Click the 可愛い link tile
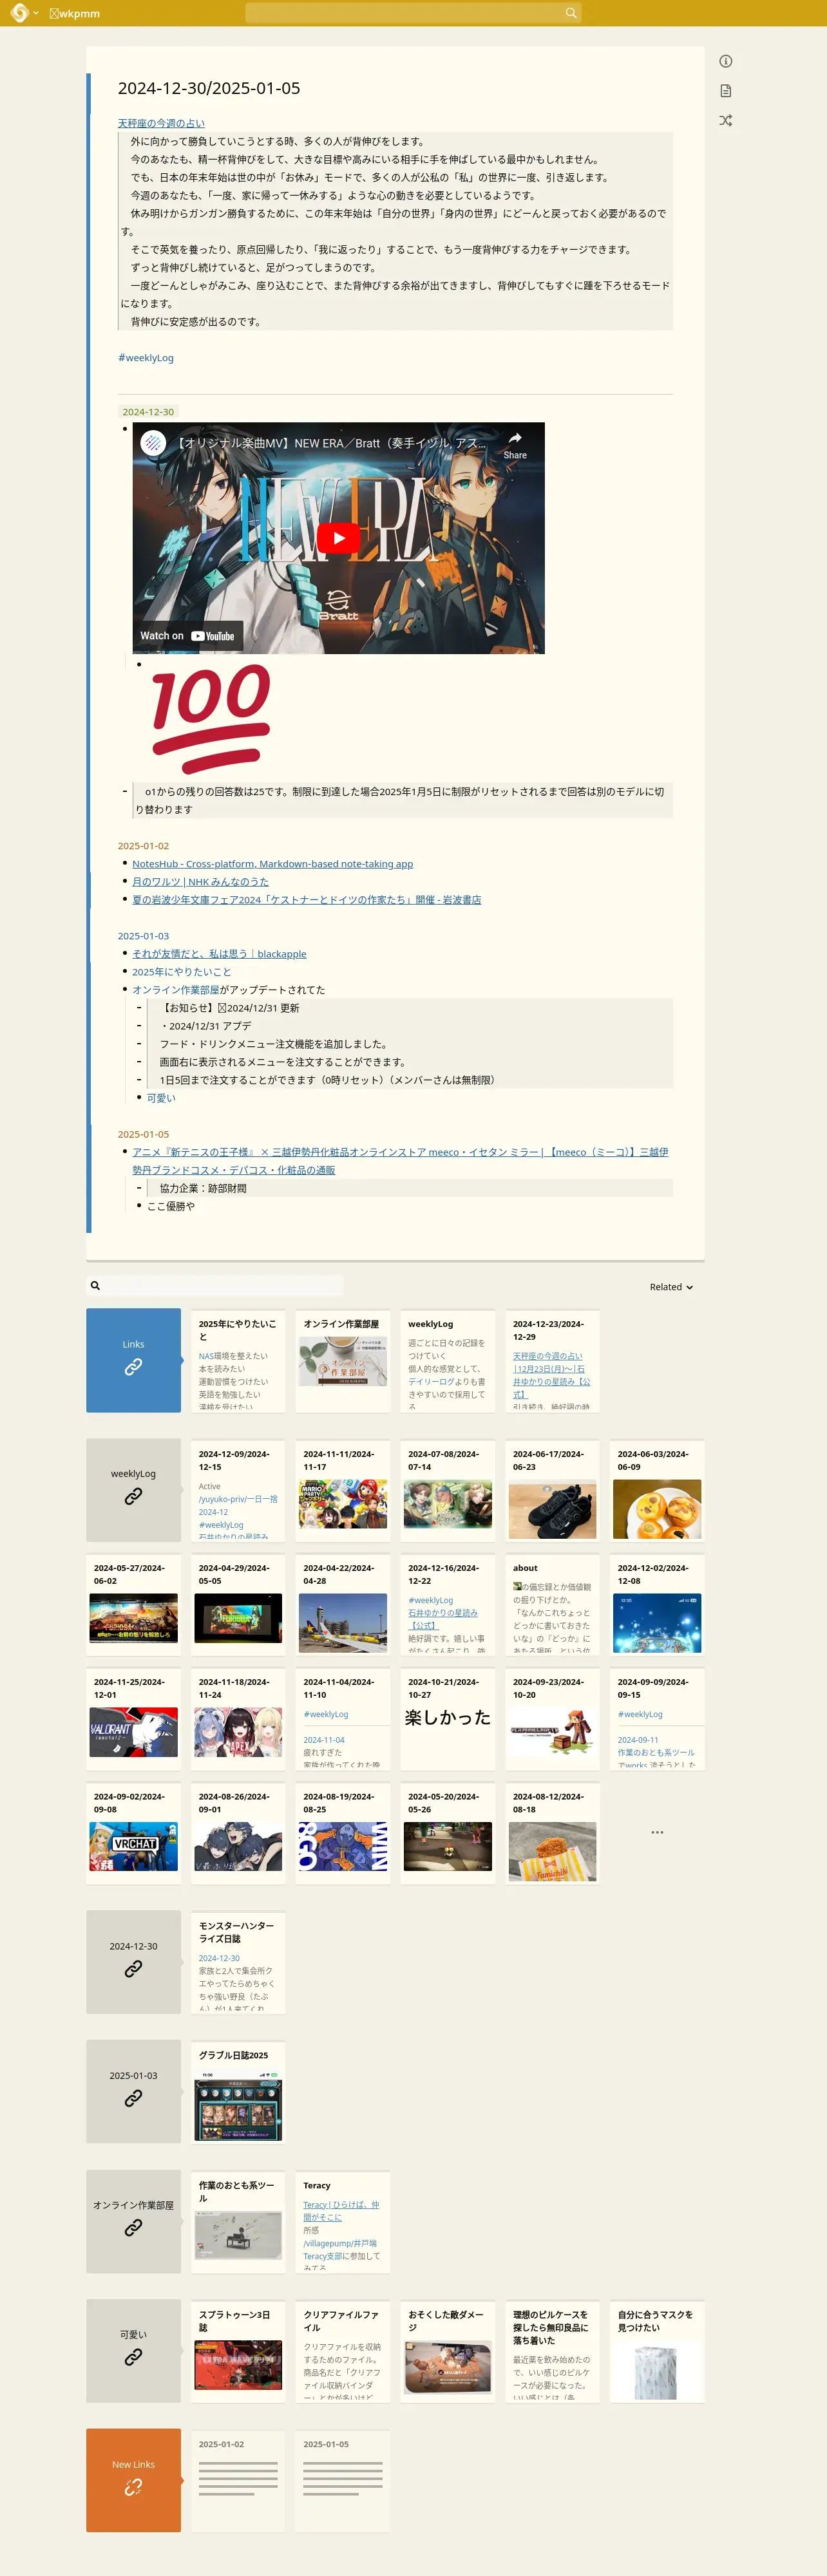The image size is (827, 2576). (x=133, y=2350)
